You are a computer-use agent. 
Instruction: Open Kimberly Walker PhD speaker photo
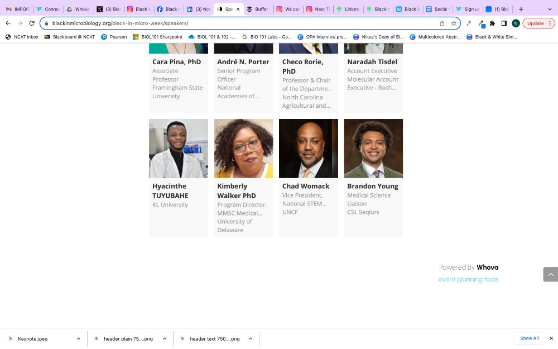pyautogui.click(x=243, y=149)
